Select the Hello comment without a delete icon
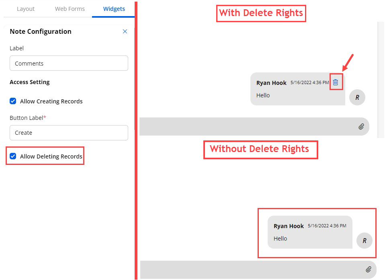The width and height of the screenshot is (385, 280). click(x=281, y=239)
